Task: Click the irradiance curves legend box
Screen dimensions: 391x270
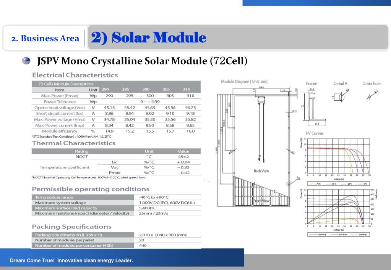Action: (338, 235)
